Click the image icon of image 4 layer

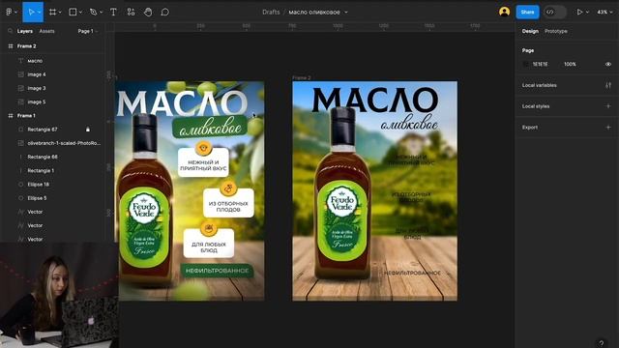point(21,74)
